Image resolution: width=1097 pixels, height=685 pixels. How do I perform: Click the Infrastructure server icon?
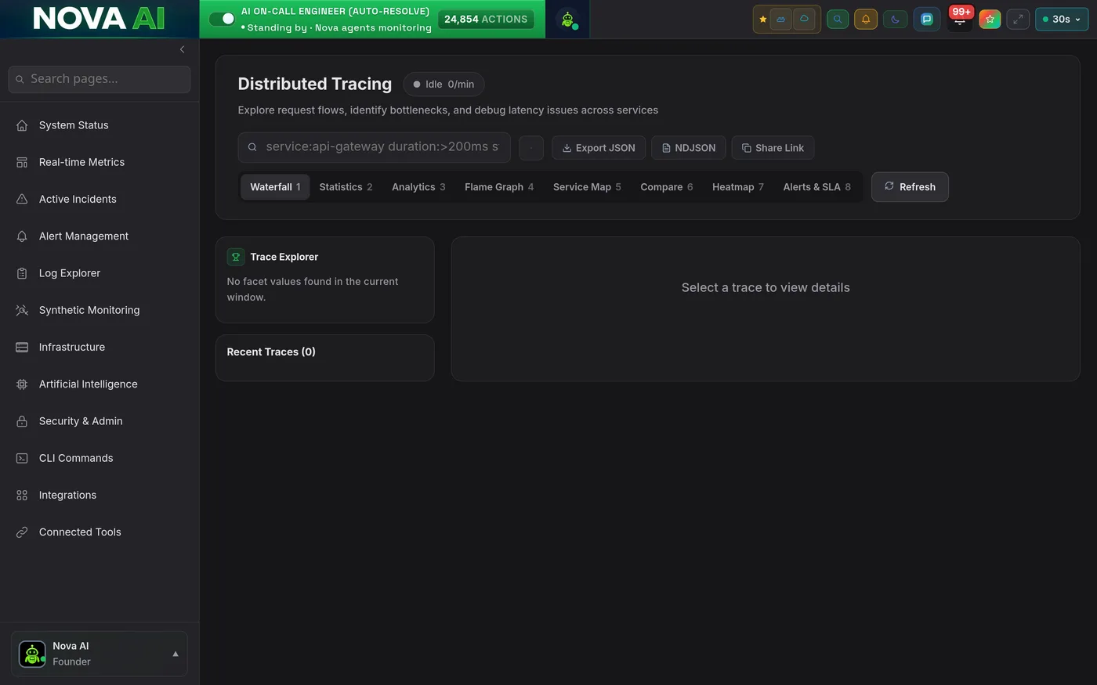click(x=22, y=347)
